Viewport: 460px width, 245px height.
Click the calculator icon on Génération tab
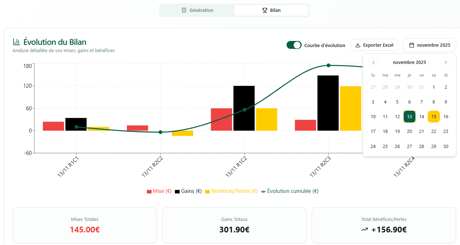pos(184,10)
